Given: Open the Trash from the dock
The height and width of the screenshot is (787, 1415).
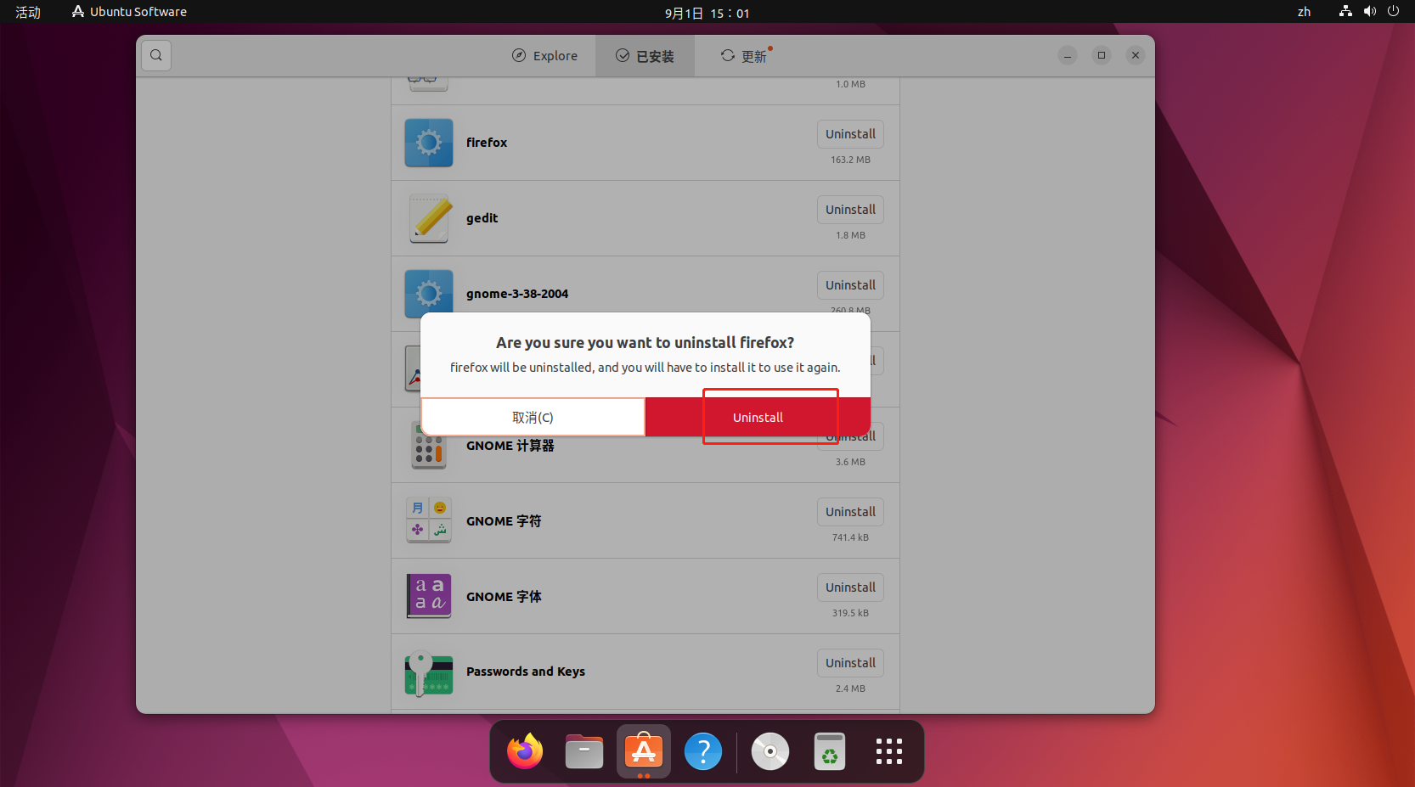Looking at the screenshot, I should pyautogui.click(x=830, y=751).
